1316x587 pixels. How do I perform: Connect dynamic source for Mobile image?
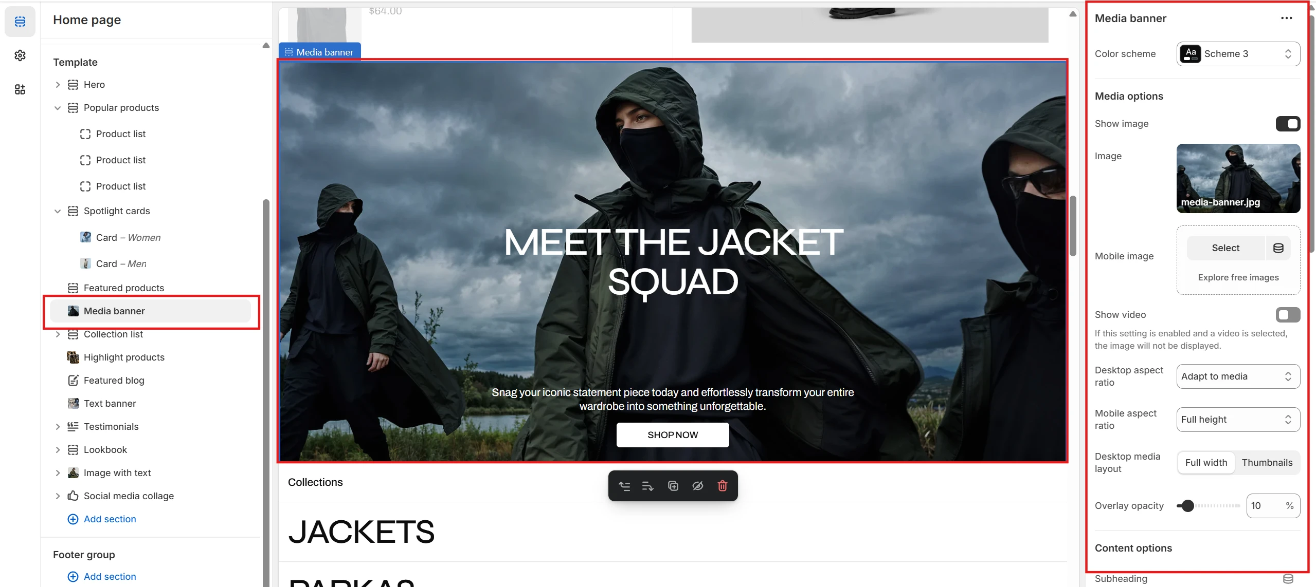click(1278, 248)
